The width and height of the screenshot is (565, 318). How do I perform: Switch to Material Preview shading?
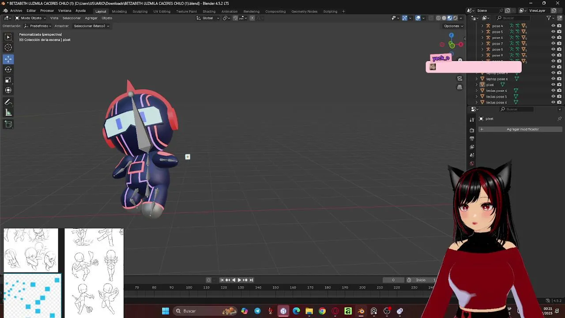point(450,18)
